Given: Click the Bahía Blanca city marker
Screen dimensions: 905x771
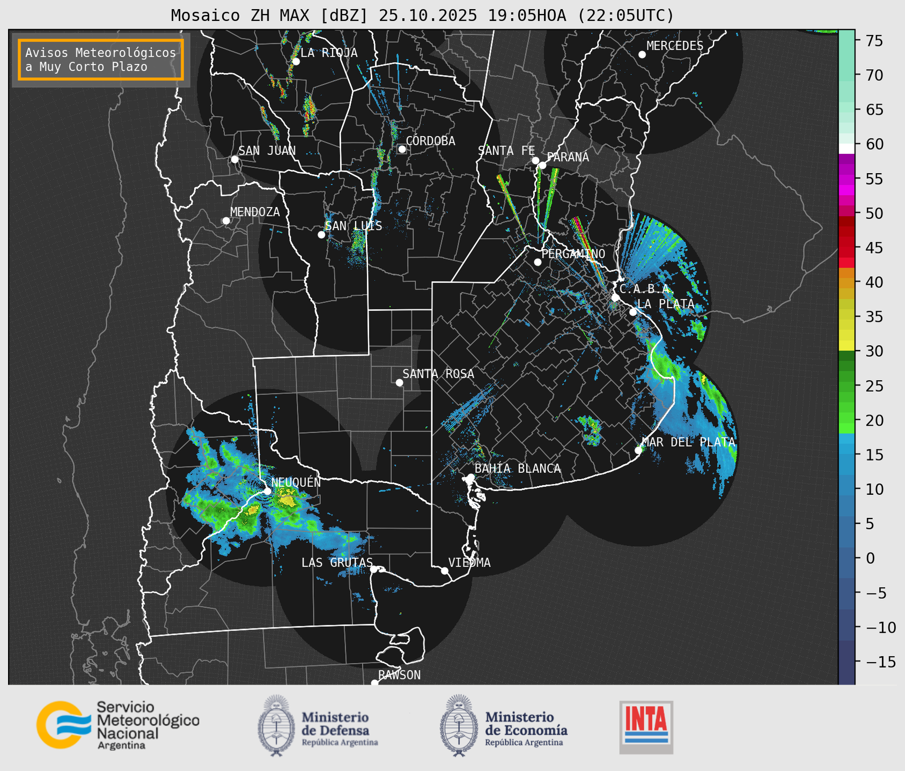Looking at the screenshot, I should click(x=470, y=477).
